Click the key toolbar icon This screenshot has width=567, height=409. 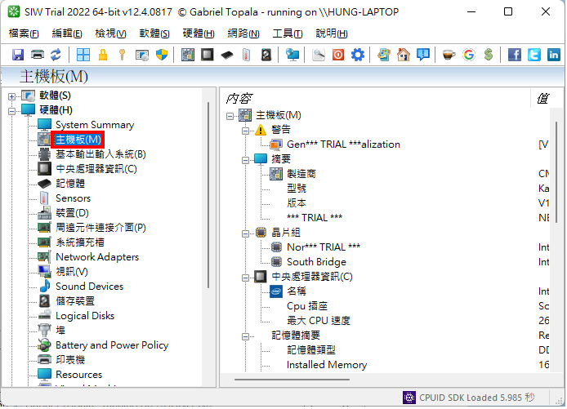coord(122,55)
